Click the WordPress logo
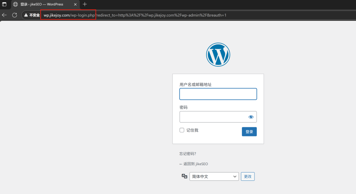This screenshot has height=194, width=356. coord(218,54)
